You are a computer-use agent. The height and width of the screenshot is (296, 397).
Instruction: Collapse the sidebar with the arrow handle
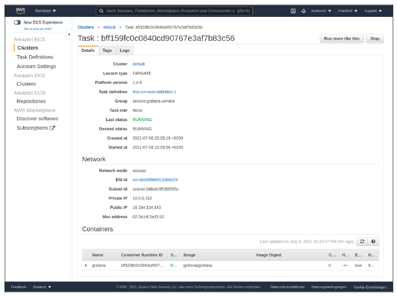click(x=69, y=34)
